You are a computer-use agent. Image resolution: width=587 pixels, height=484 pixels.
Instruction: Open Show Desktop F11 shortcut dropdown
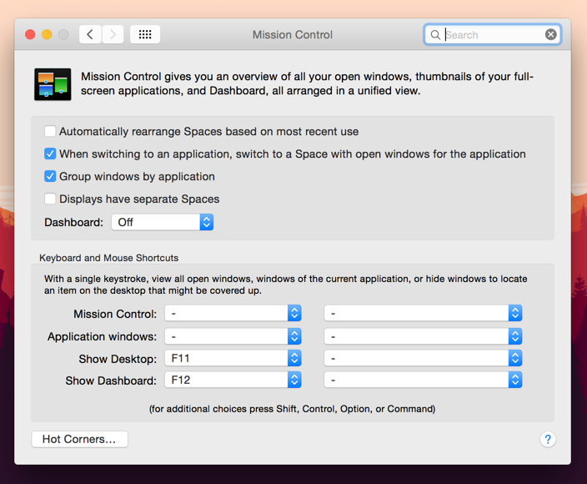[x=233, y=359]
